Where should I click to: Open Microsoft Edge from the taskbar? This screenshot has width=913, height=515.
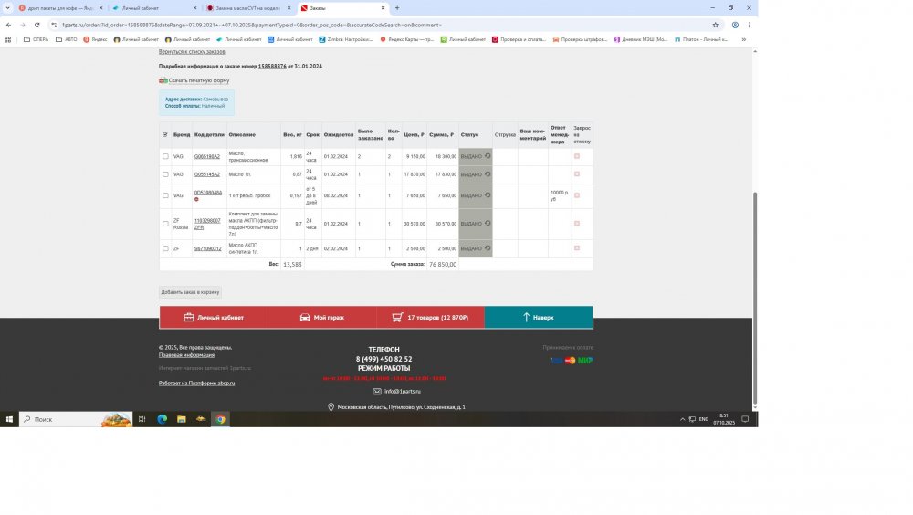tap(163, 419)
